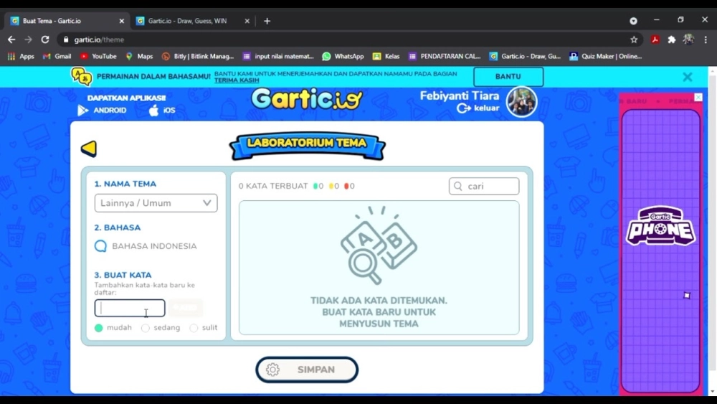Click the Febiyanti Tiara username
717x404 pixels.
point(459,95)
